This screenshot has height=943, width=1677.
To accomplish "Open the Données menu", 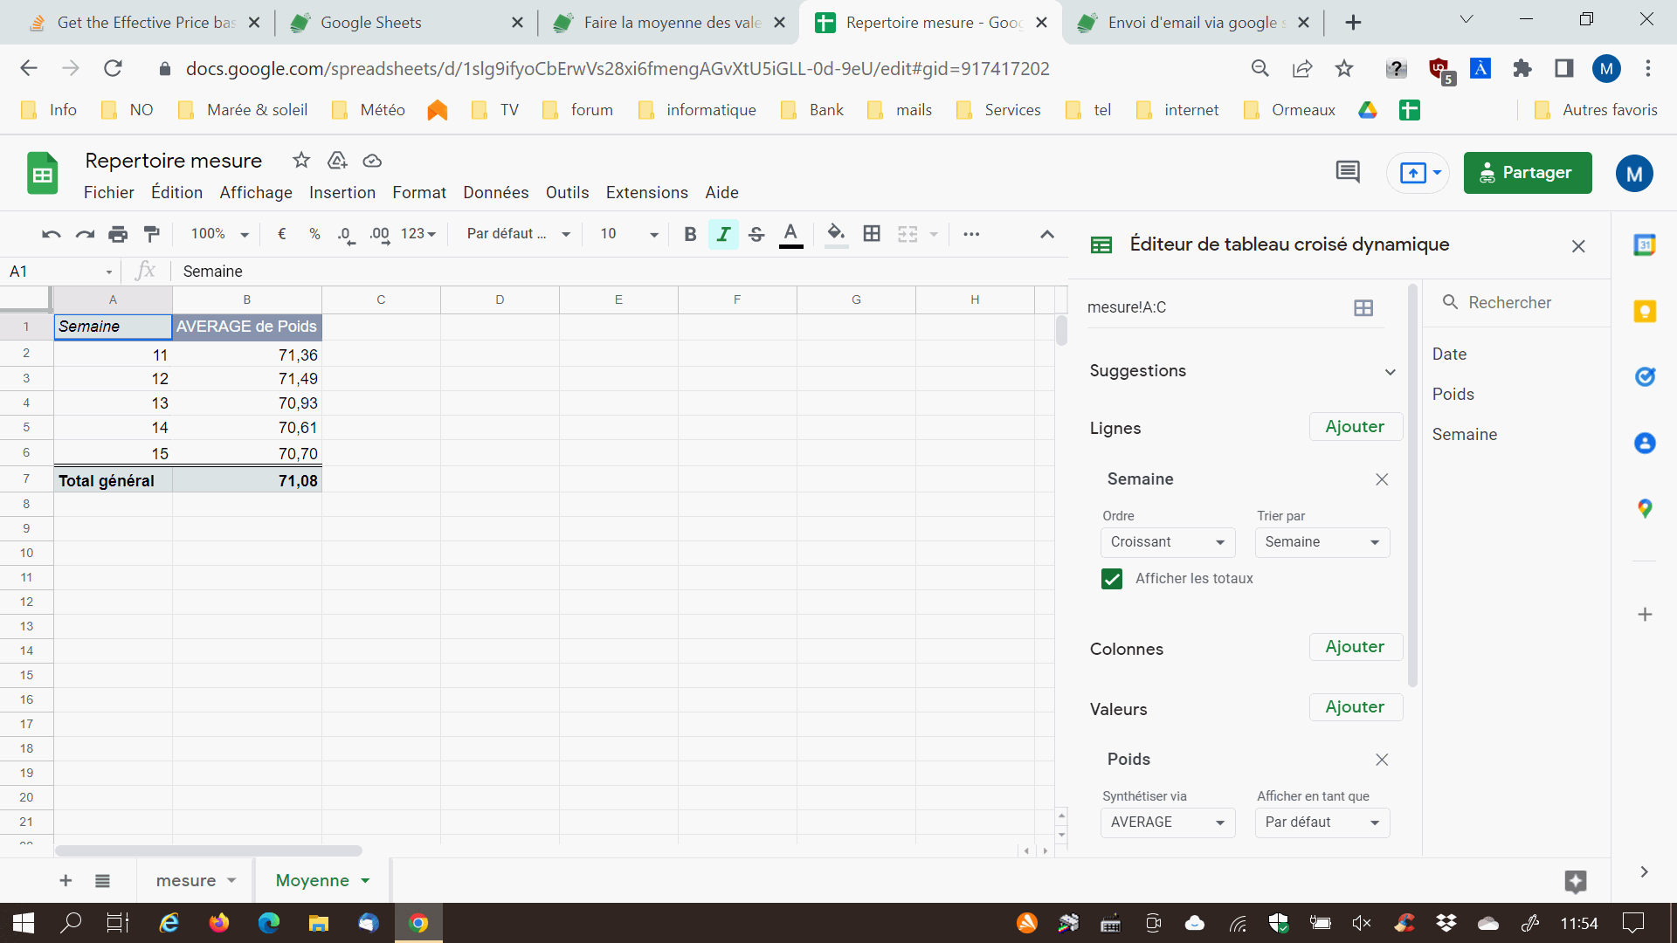I will pyautogui.click(x=495, y=192).
